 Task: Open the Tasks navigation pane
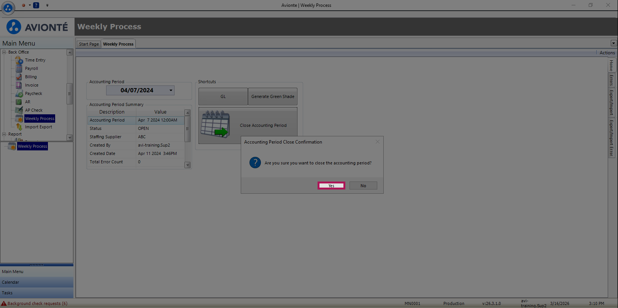pyautogui.click(x=37, y=293)
